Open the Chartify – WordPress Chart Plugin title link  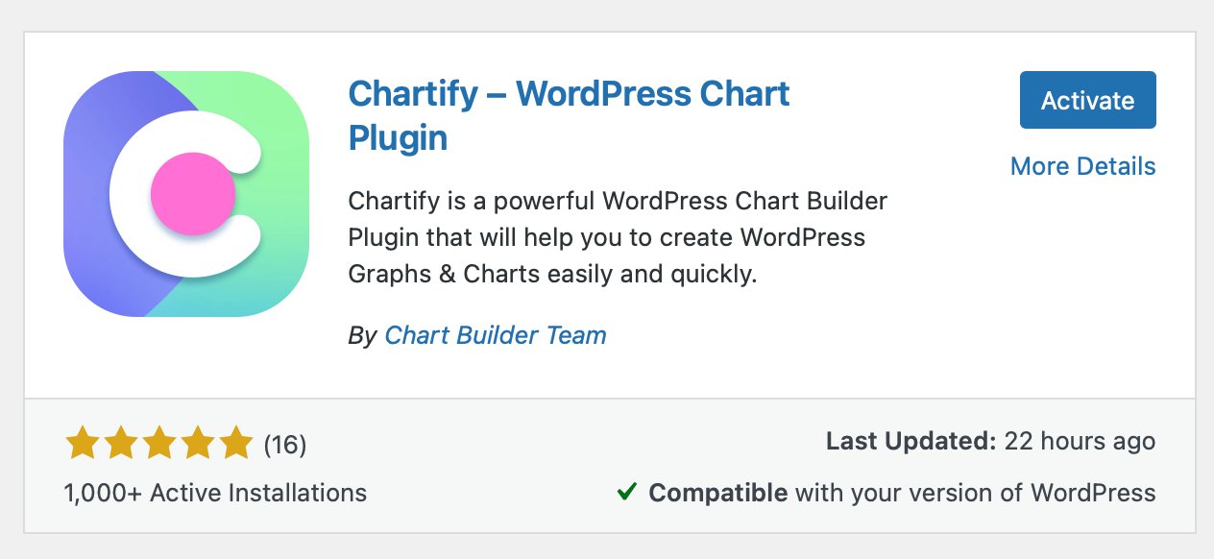[x=570, y=115]
